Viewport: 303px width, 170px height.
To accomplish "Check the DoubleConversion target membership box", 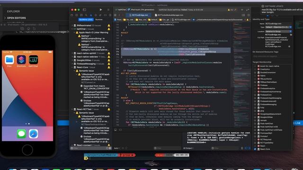I will click(255, 72).
